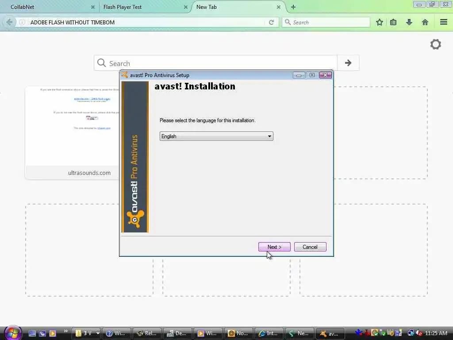The height and width of the screenshot is (340, 453).
Task: Minimize the browser window
Action: click(419, 4)
